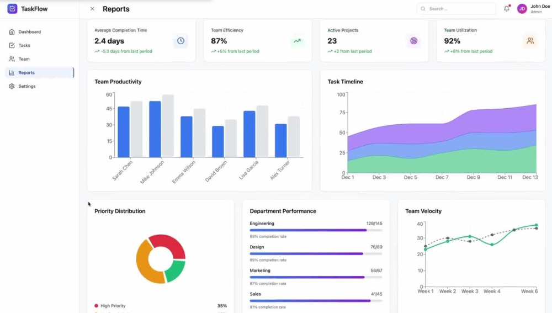Click the '41/45' Sales count
This screenshot has height=313, width=552.
[x=376, y=294]
